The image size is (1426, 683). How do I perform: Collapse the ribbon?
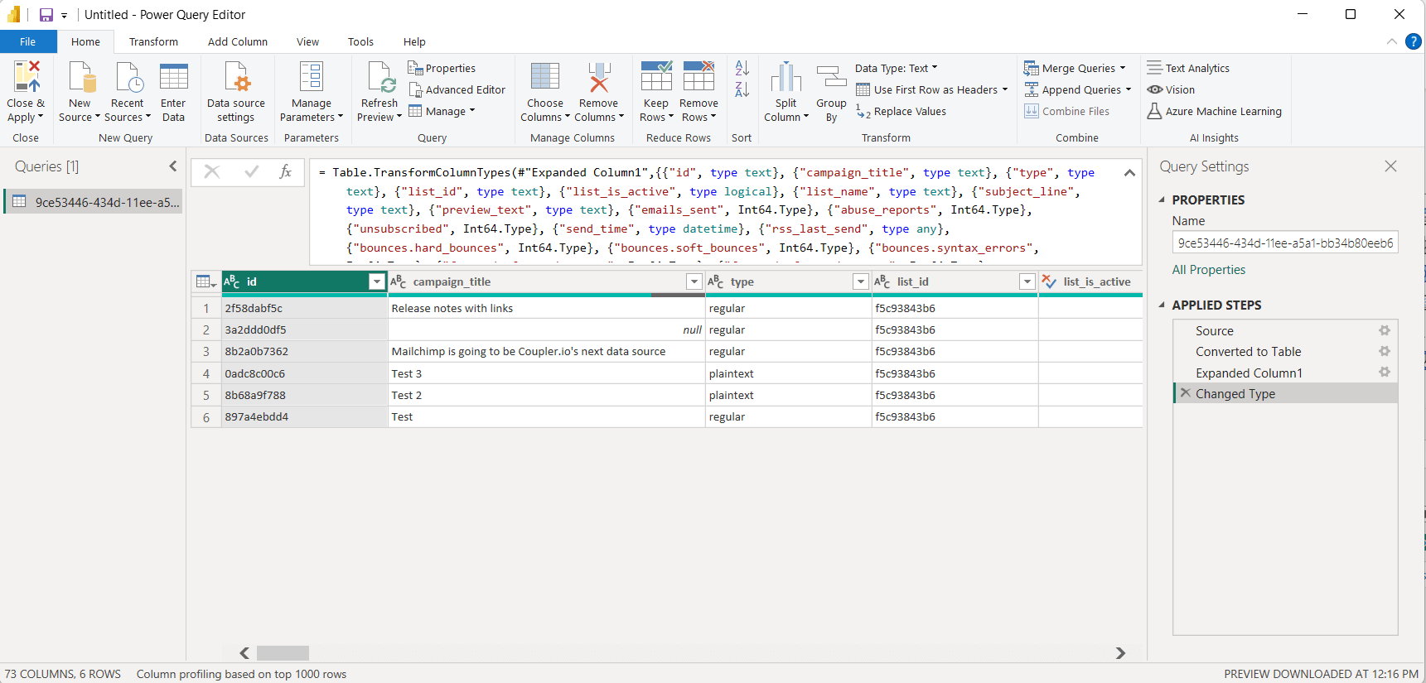[1392, 41]
